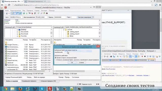This screenshot has width=162, height=91.
Task: Reconnect to the last used server
Action: 35,13
